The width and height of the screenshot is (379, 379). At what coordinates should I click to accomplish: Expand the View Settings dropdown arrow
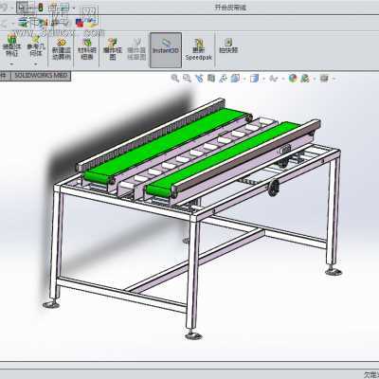click(334, 79)
